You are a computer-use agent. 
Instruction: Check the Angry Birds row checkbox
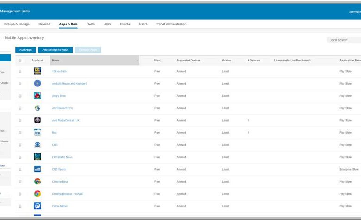coord(20,96)
